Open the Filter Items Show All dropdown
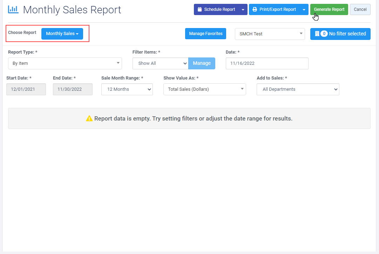Image resolution: width=379 pixels, height=254 pixels. [x=161, y=63]
